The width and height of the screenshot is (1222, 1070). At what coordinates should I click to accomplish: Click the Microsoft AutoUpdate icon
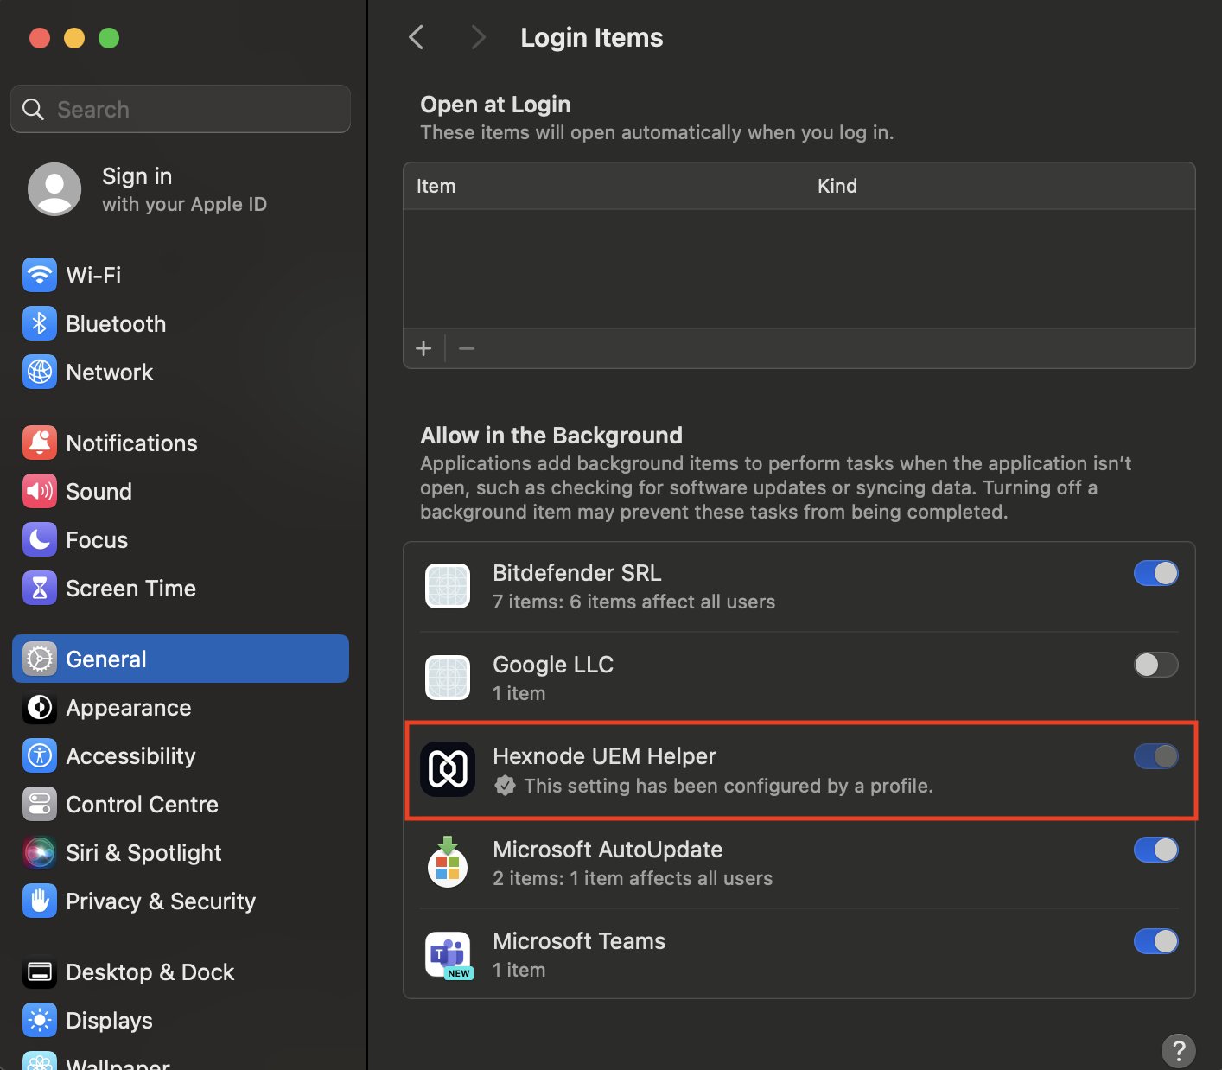pyautogui.click(x=448, y=862)
